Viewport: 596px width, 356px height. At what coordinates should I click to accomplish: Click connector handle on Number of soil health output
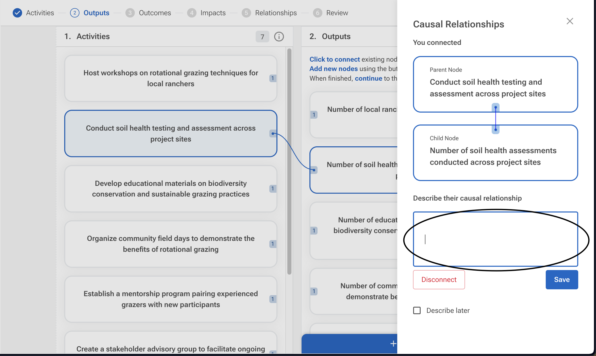(x=314, y=170)
